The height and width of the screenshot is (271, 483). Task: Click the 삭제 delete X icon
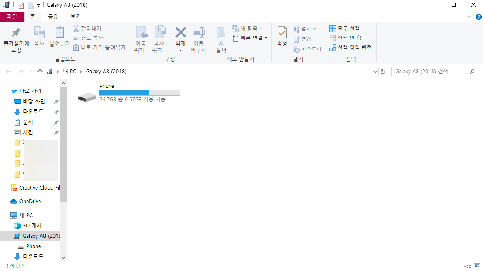tap(180, 32)
